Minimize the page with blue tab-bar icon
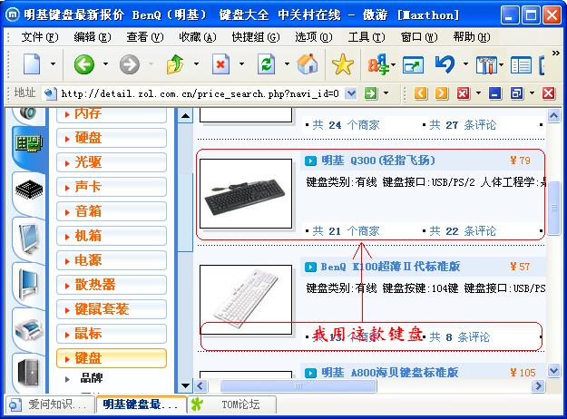This screenshot has width=567, height=419. click(x=494, y=93)
